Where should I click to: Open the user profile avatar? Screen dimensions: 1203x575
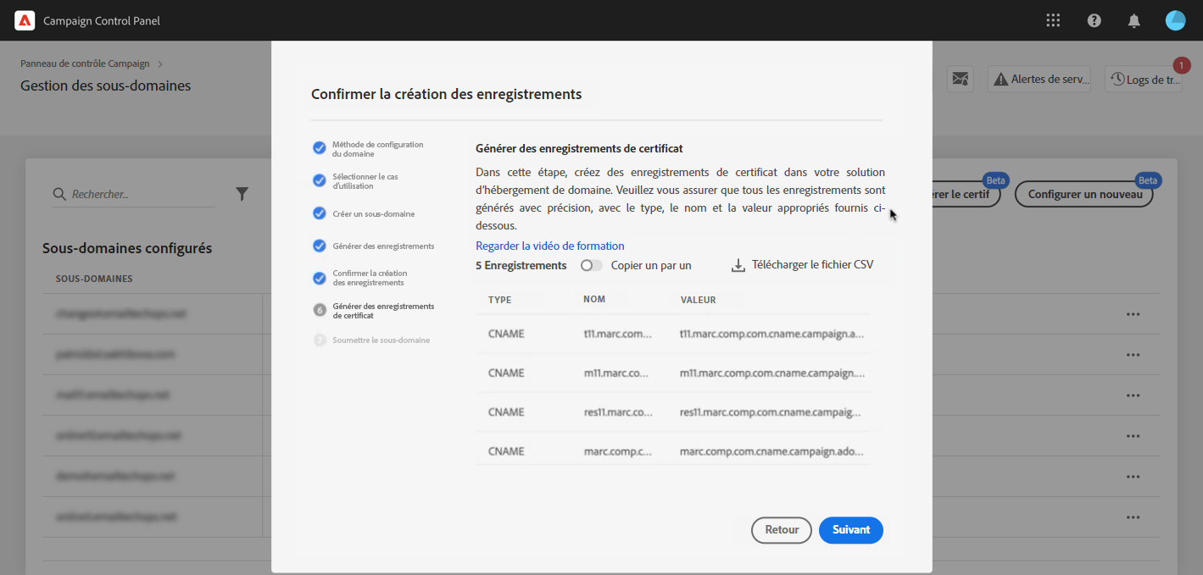1175,20
